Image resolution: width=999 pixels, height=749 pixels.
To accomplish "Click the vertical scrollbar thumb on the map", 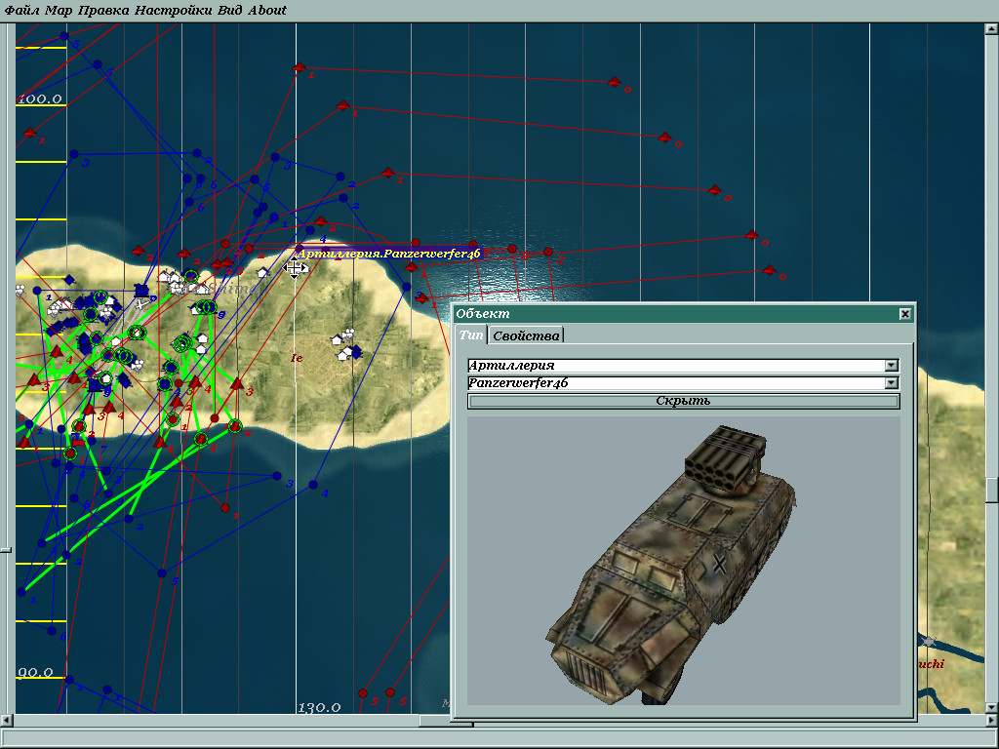I will tap(991, 489).
